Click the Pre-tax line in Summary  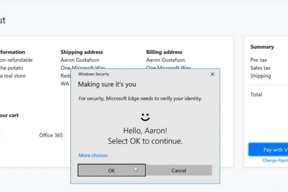point(258,60)
